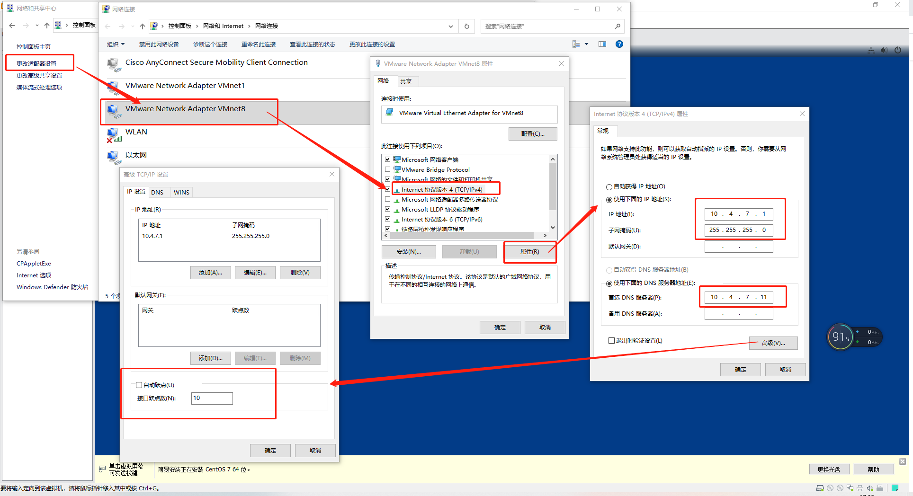Click VMware message log note icon
The width and height of the screenshot is (913, 496).
[895, 488]
